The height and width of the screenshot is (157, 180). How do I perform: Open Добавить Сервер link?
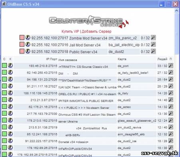[x=96, y=31]
